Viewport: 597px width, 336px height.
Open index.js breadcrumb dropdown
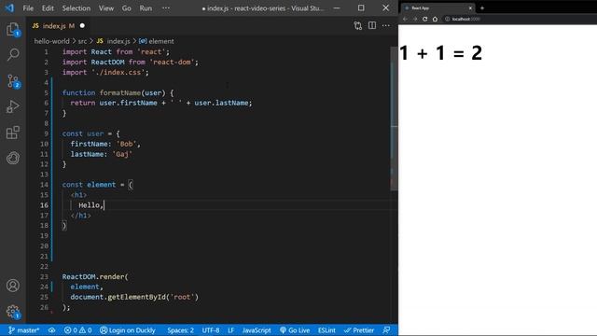point(113,41)
